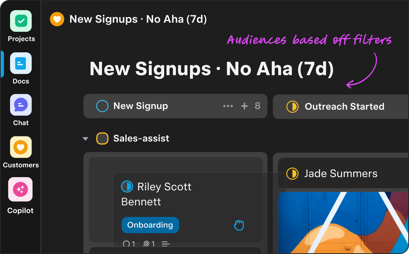Screen dimensions: 409x254
Task: Open the Jade Summers card
Action: pyautogui.click(x=341, y=174)
